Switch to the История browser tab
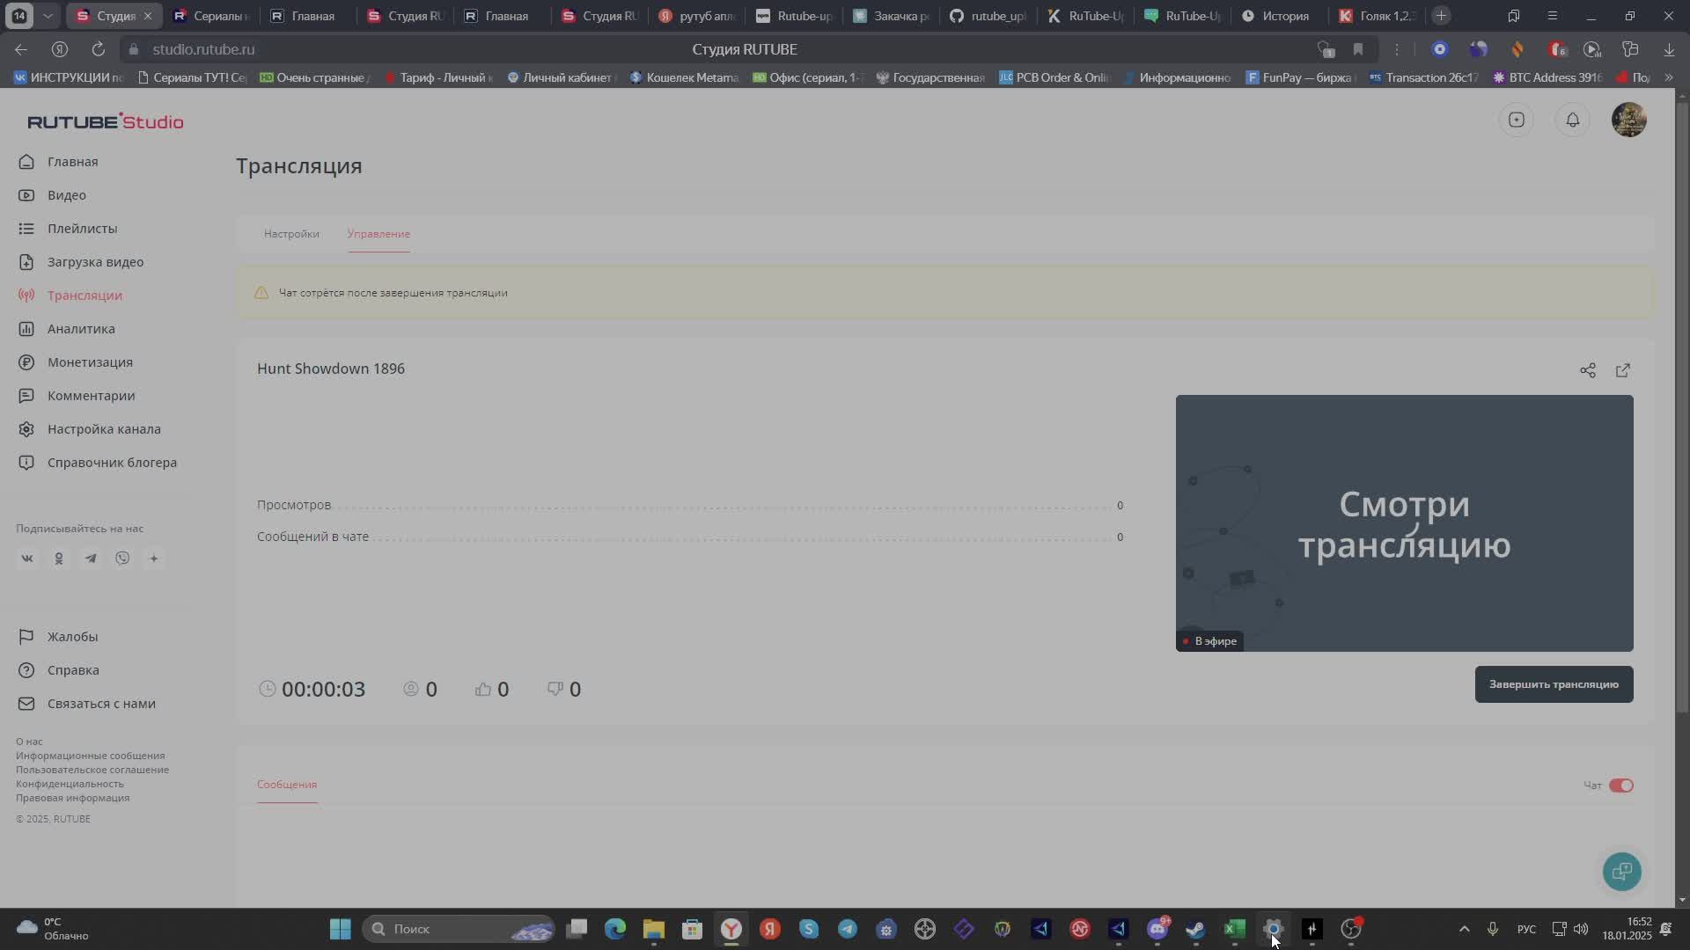Screen dimensions: 1690x950 (1276, 16)
